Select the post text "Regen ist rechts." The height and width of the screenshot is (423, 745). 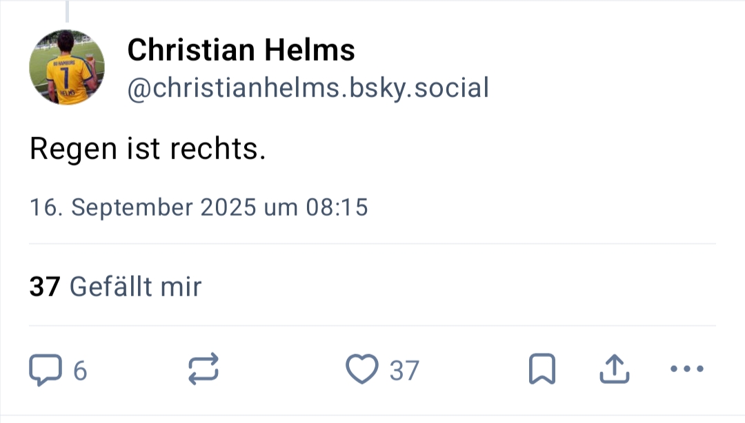148,149
